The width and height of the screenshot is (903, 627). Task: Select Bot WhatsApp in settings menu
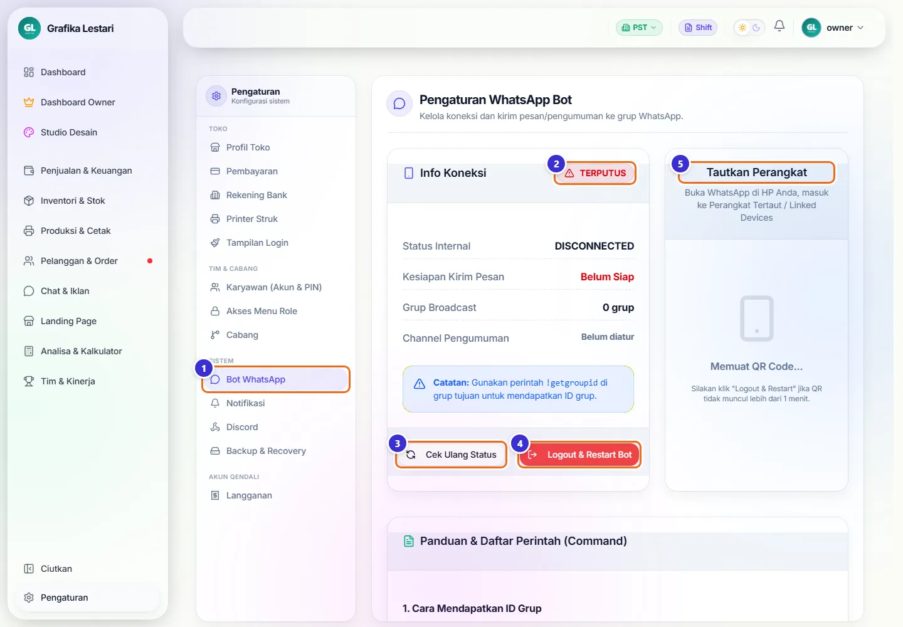click(x=276, y=379)
